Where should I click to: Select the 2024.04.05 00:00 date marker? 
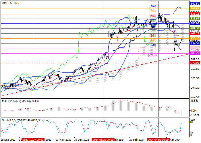[158, 140]
